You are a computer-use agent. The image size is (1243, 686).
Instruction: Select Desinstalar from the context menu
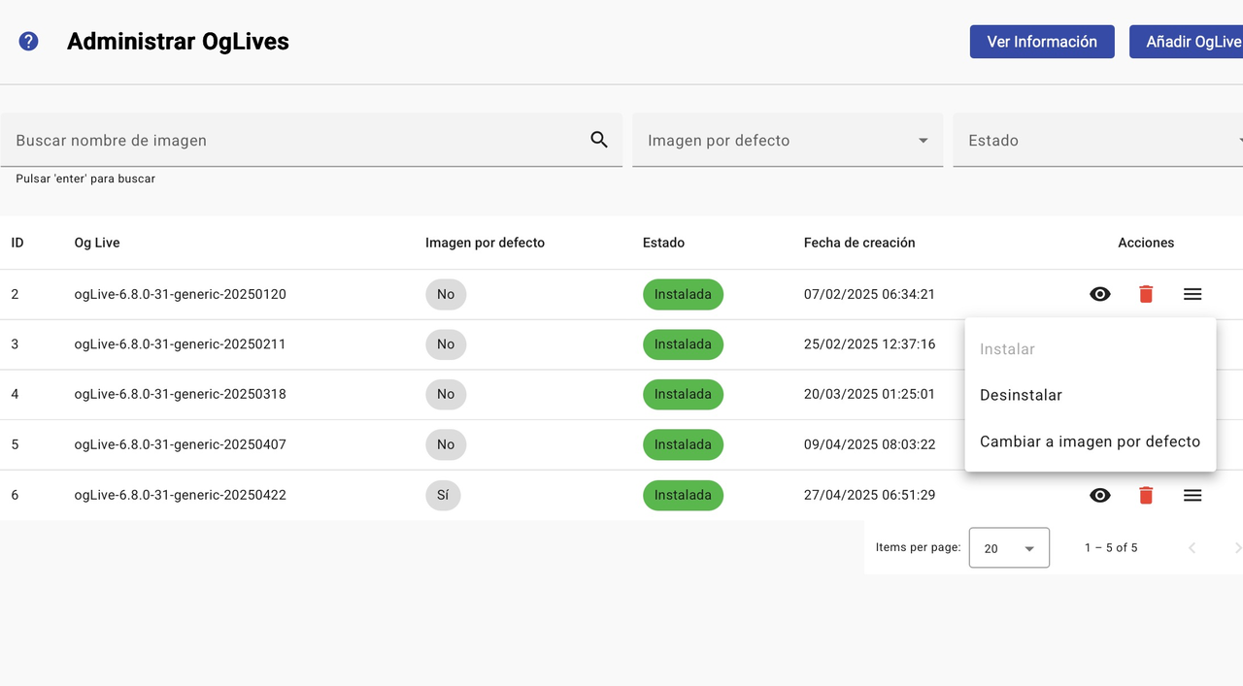(x=1021, y=395)
